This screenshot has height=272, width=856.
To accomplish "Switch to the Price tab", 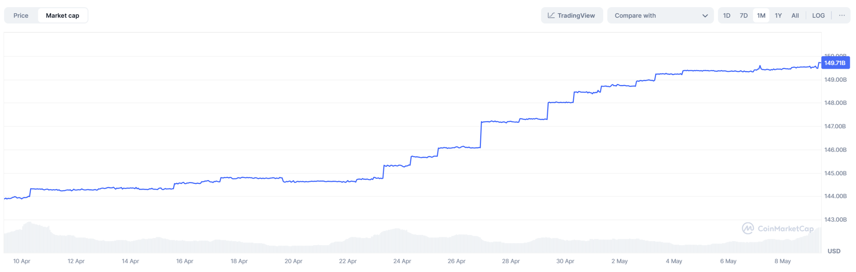I will point(21,16).
